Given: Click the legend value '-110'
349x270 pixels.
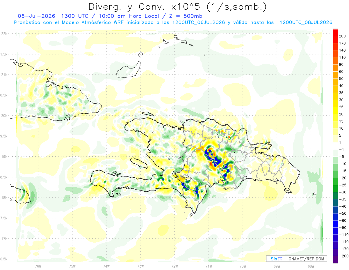Looking at the screenshot, I should [x=343, y=234].
